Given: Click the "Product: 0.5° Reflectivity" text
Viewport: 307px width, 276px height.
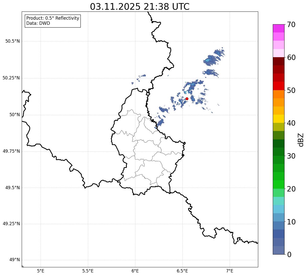Looking at the screenshot, I should 53,18.
